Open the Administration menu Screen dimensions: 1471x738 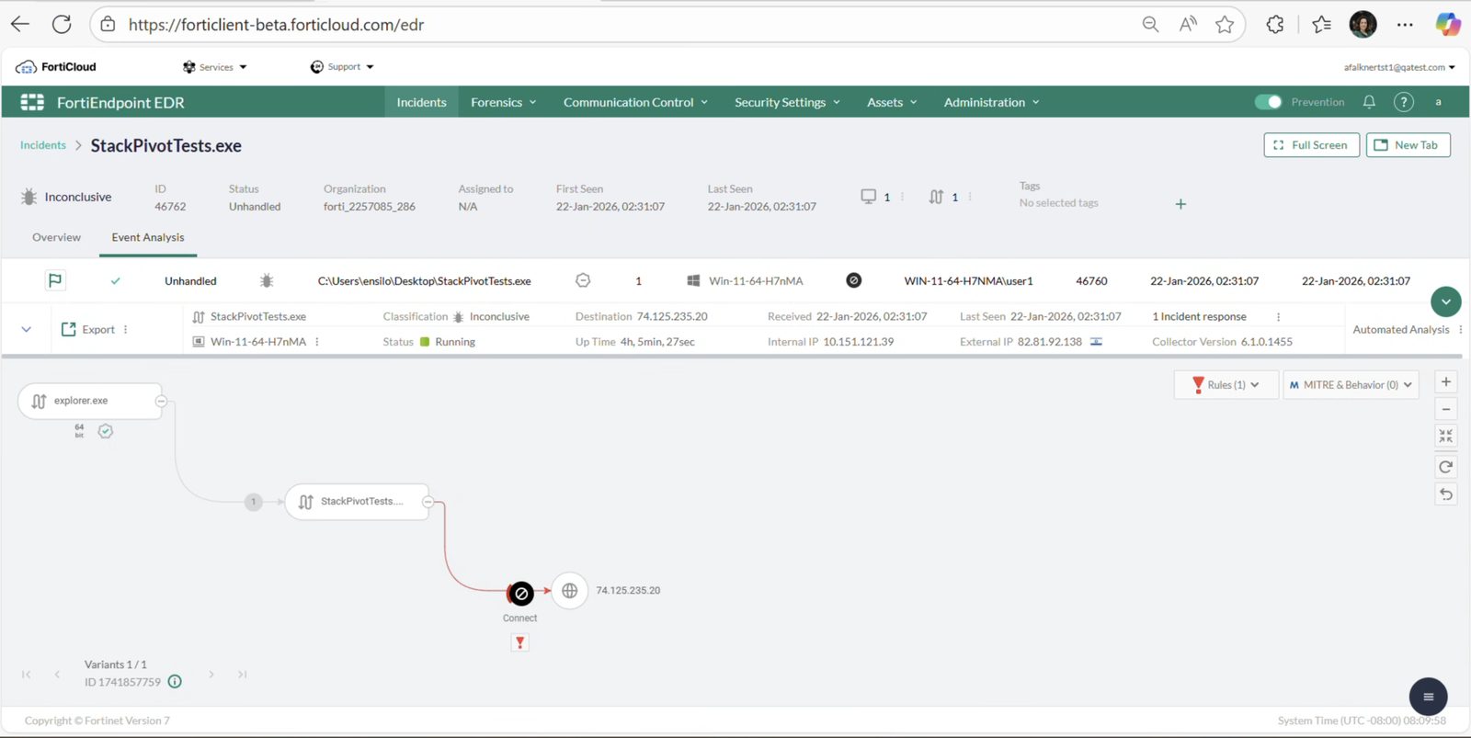tap(991, 102)
